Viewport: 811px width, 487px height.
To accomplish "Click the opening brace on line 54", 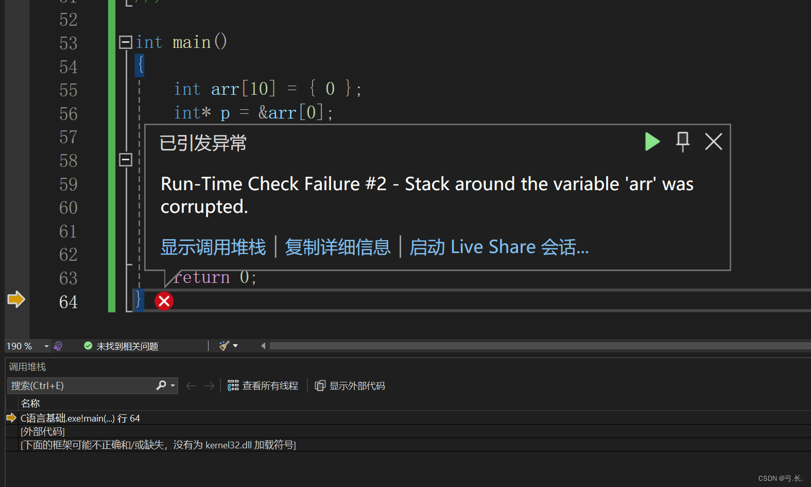I will coord(140,65).
